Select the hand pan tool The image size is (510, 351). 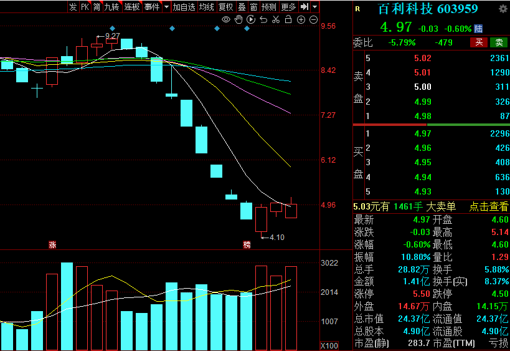click(238, 20)
